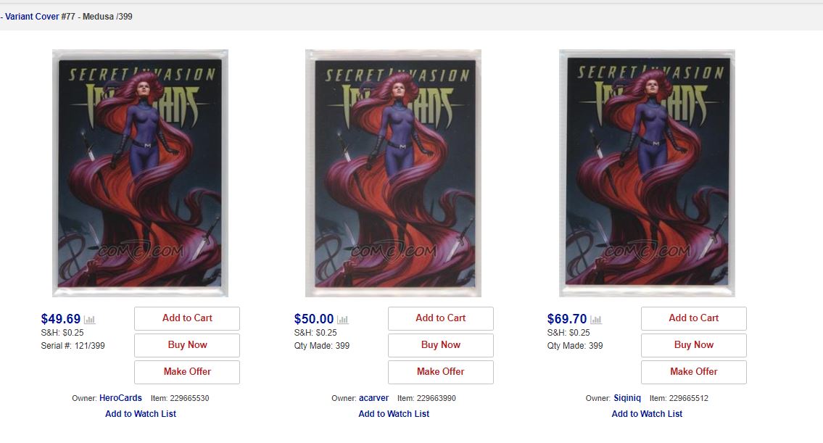Screen dimensions: 823x443
Task: Make Offer on the $69.70 card
Action: pos(693,372)
